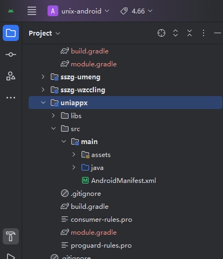
Task: Open Project panel options kebab menu
Action: click(204, 33)
